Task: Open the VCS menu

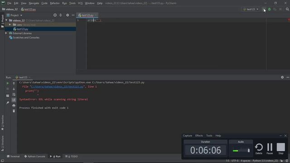Action: point(80,3)
